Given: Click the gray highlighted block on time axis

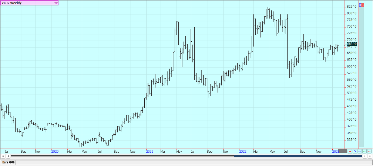Looking at the screenshot, I should (x=343, y=151).
